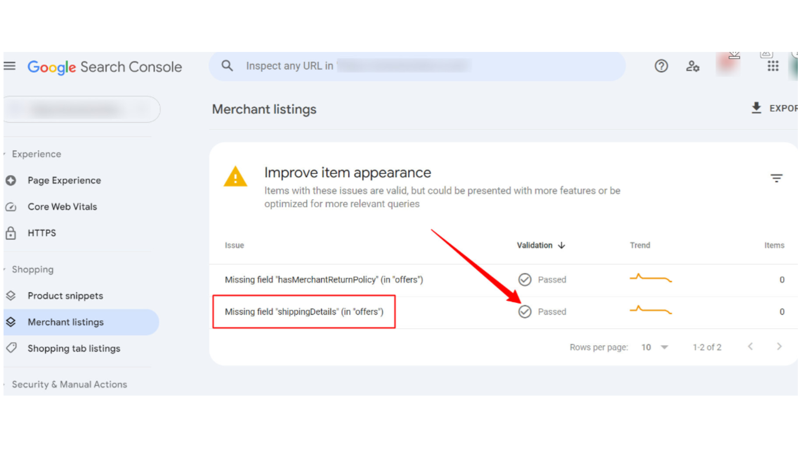
Task: Open the Google apps grid
Action: click(773, 66)
